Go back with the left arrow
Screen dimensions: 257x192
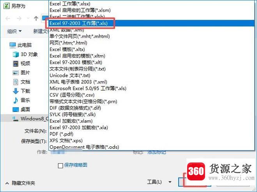[8, 18]
